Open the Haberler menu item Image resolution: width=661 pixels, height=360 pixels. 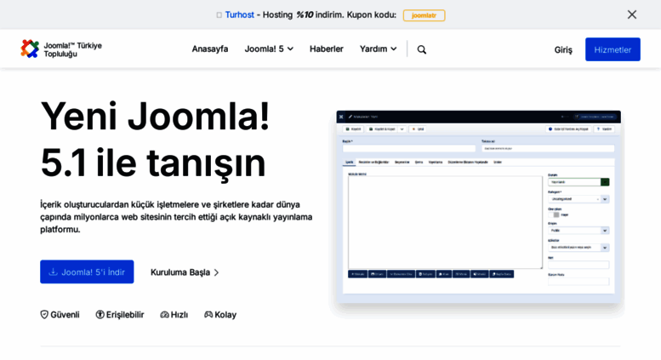(327, 49)
